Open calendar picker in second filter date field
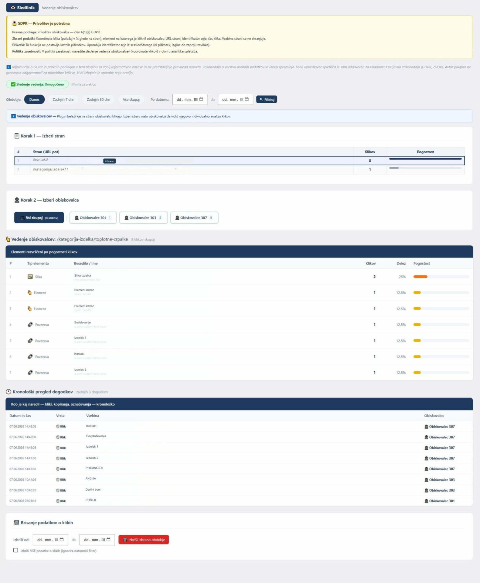Image resolution: width=480 pixels, height=583 pixels. (x=247, y=99)
